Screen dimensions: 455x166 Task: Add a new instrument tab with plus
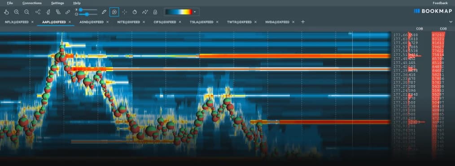coord(303,21)
